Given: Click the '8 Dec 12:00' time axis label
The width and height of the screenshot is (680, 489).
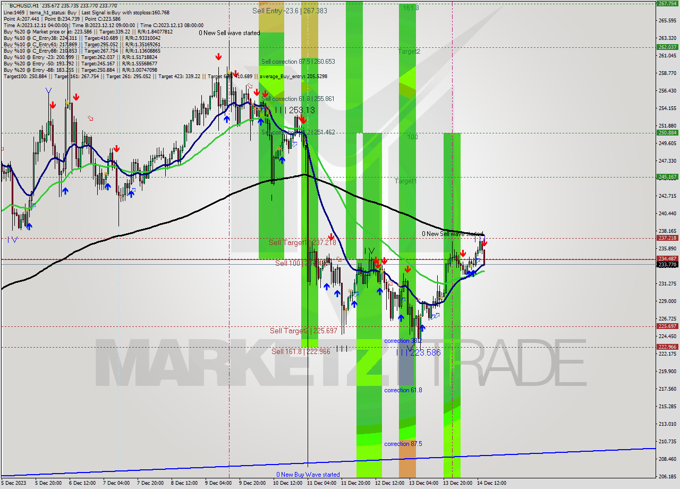Looking at the screenshot, I should pos(184,483).
